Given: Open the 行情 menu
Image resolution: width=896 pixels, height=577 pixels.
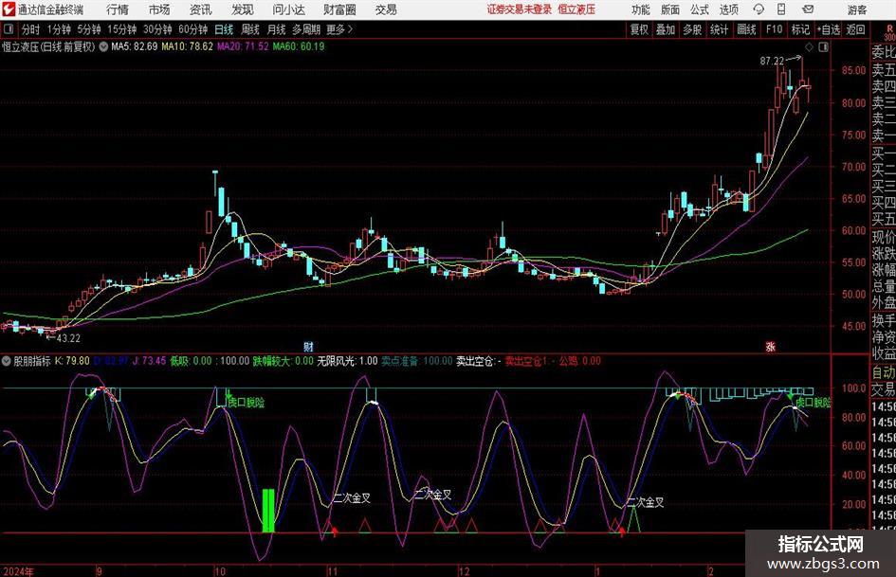Looking at the screenshot, I should point(118,9).
